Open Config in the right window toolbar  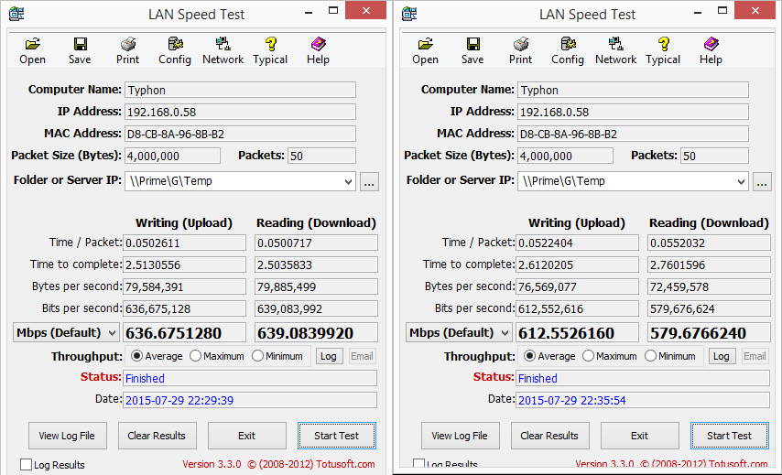coord(568,50)
